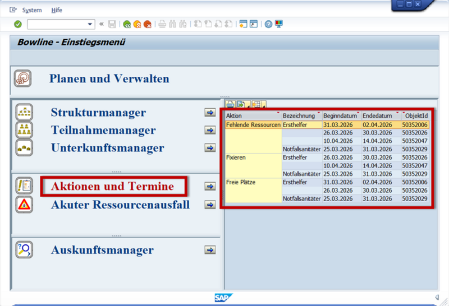The image size is (449, 306).
Task: Click the Last Page icon
Action: [229, 24]
